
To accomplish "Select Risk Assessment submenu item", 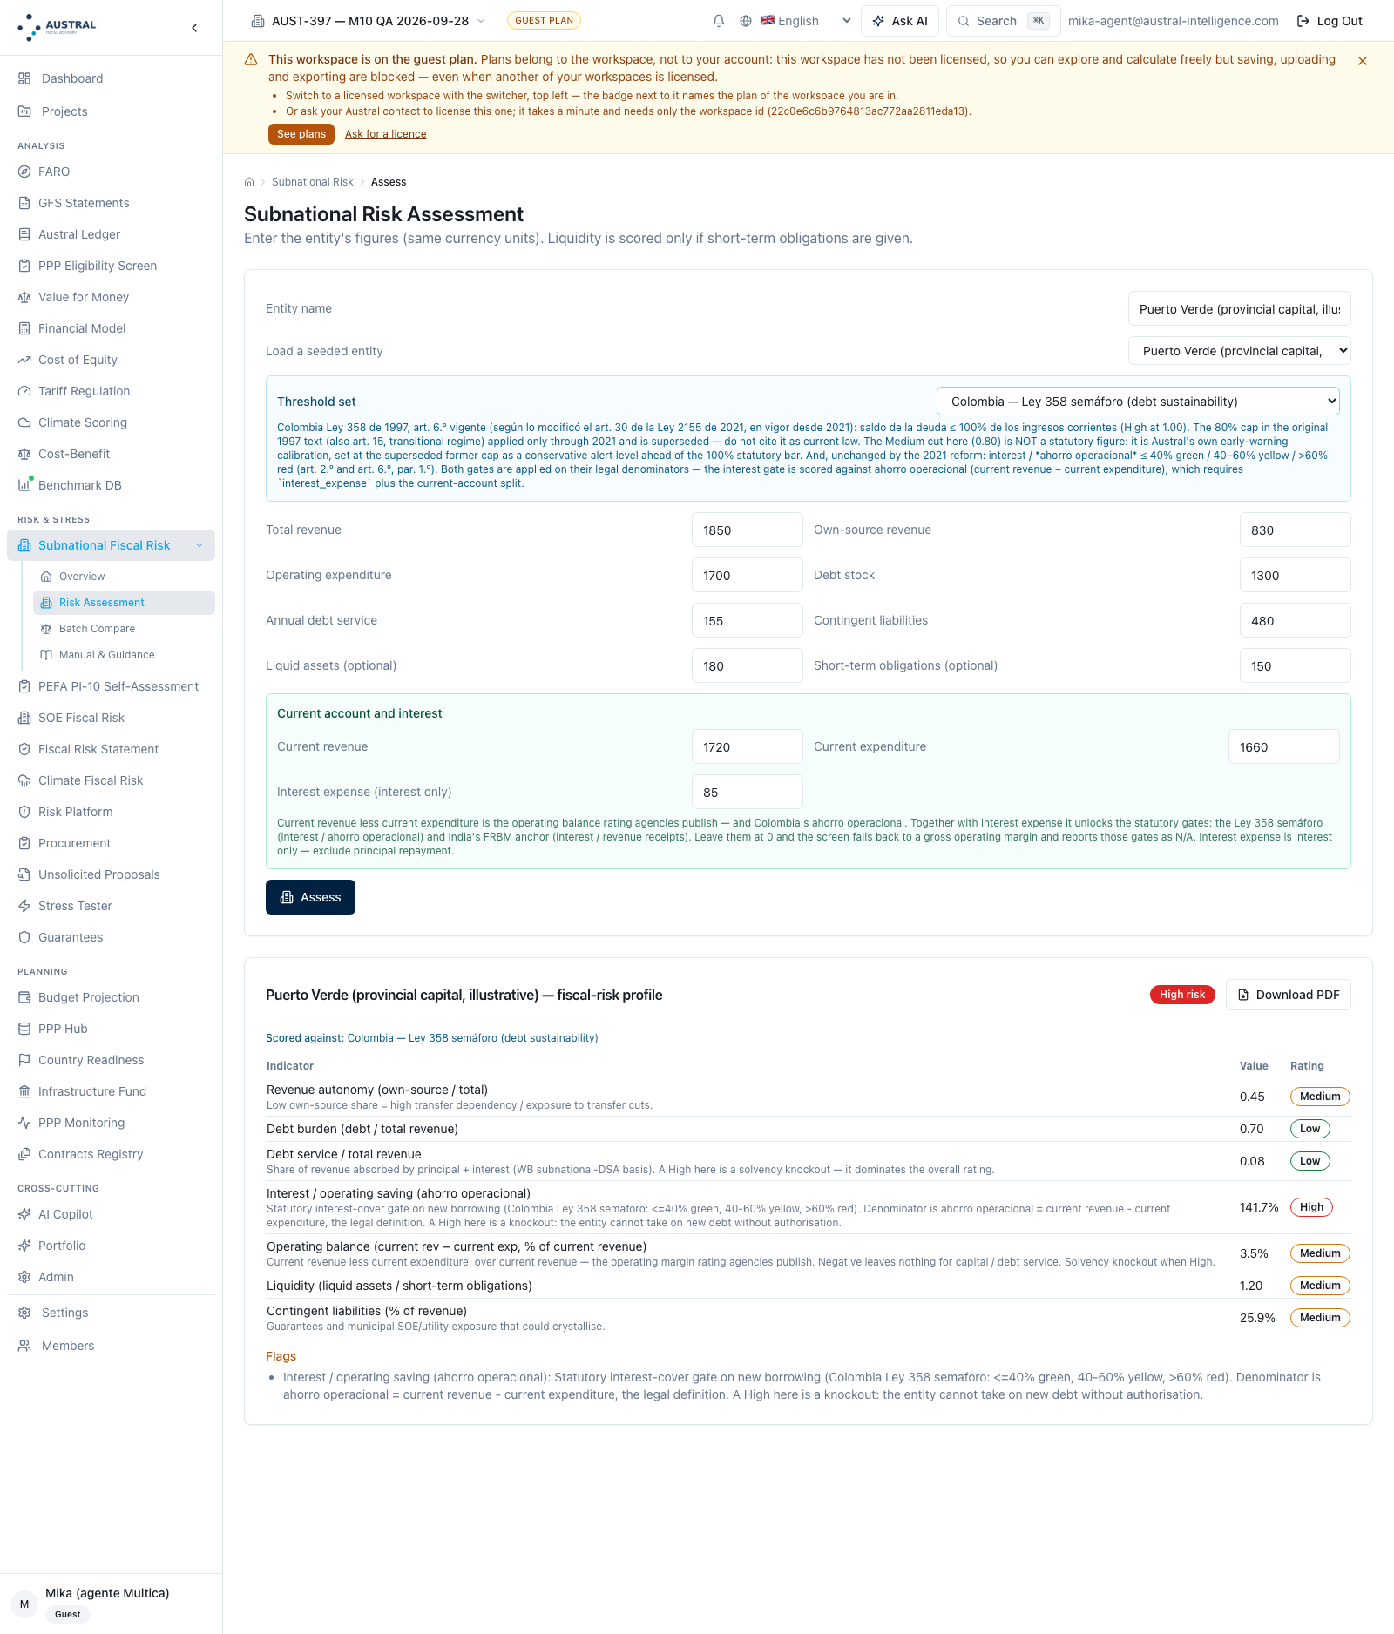I will [124, 603].
